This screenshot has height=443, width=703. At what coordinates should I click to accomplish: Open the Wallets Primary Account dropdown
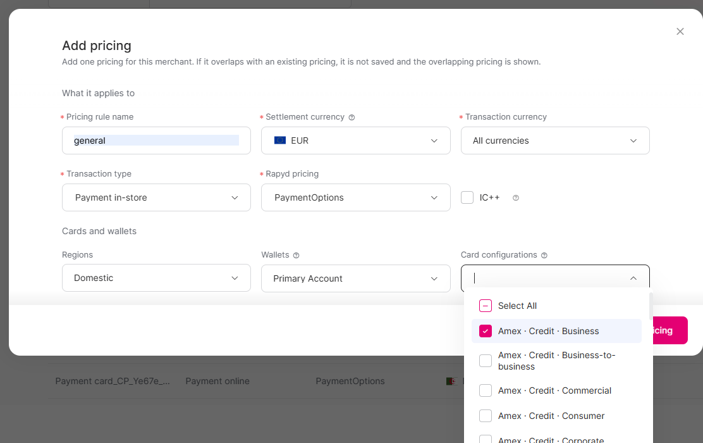pyautogui.click(x=356, y=278)
